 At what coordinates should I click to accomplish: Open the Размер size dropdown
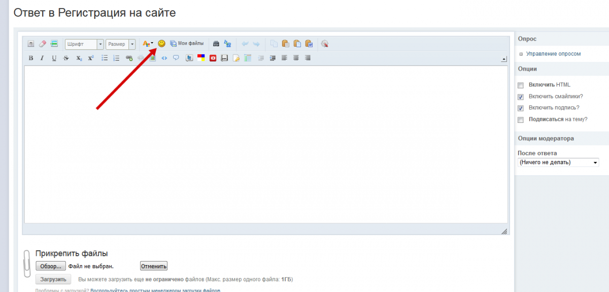point(120,44)
